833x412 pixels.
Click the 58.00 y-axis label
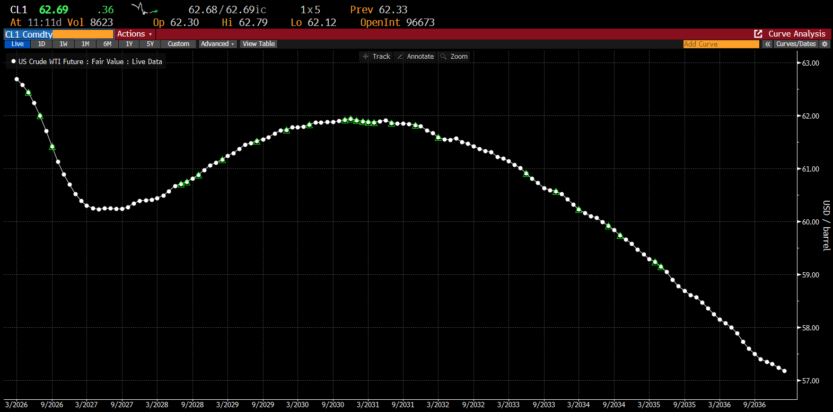click(x=810, y=328)
